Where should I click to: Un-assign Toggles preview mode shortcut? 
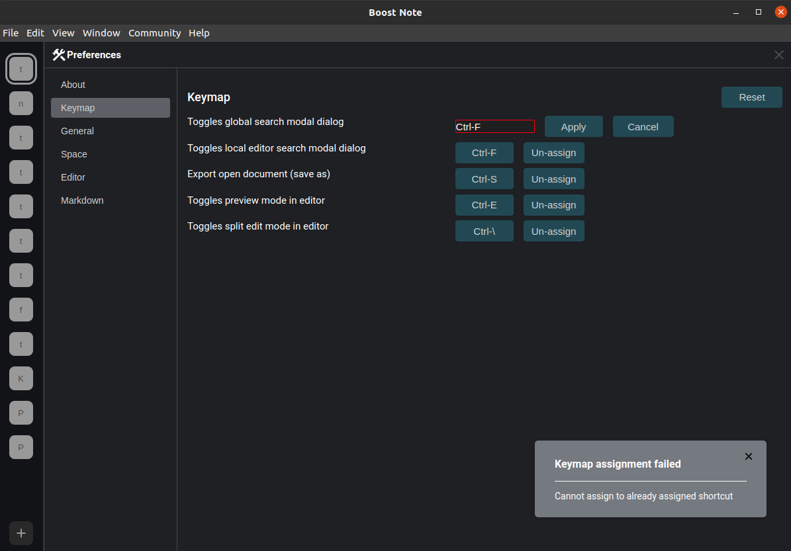[x=554, y=205]
